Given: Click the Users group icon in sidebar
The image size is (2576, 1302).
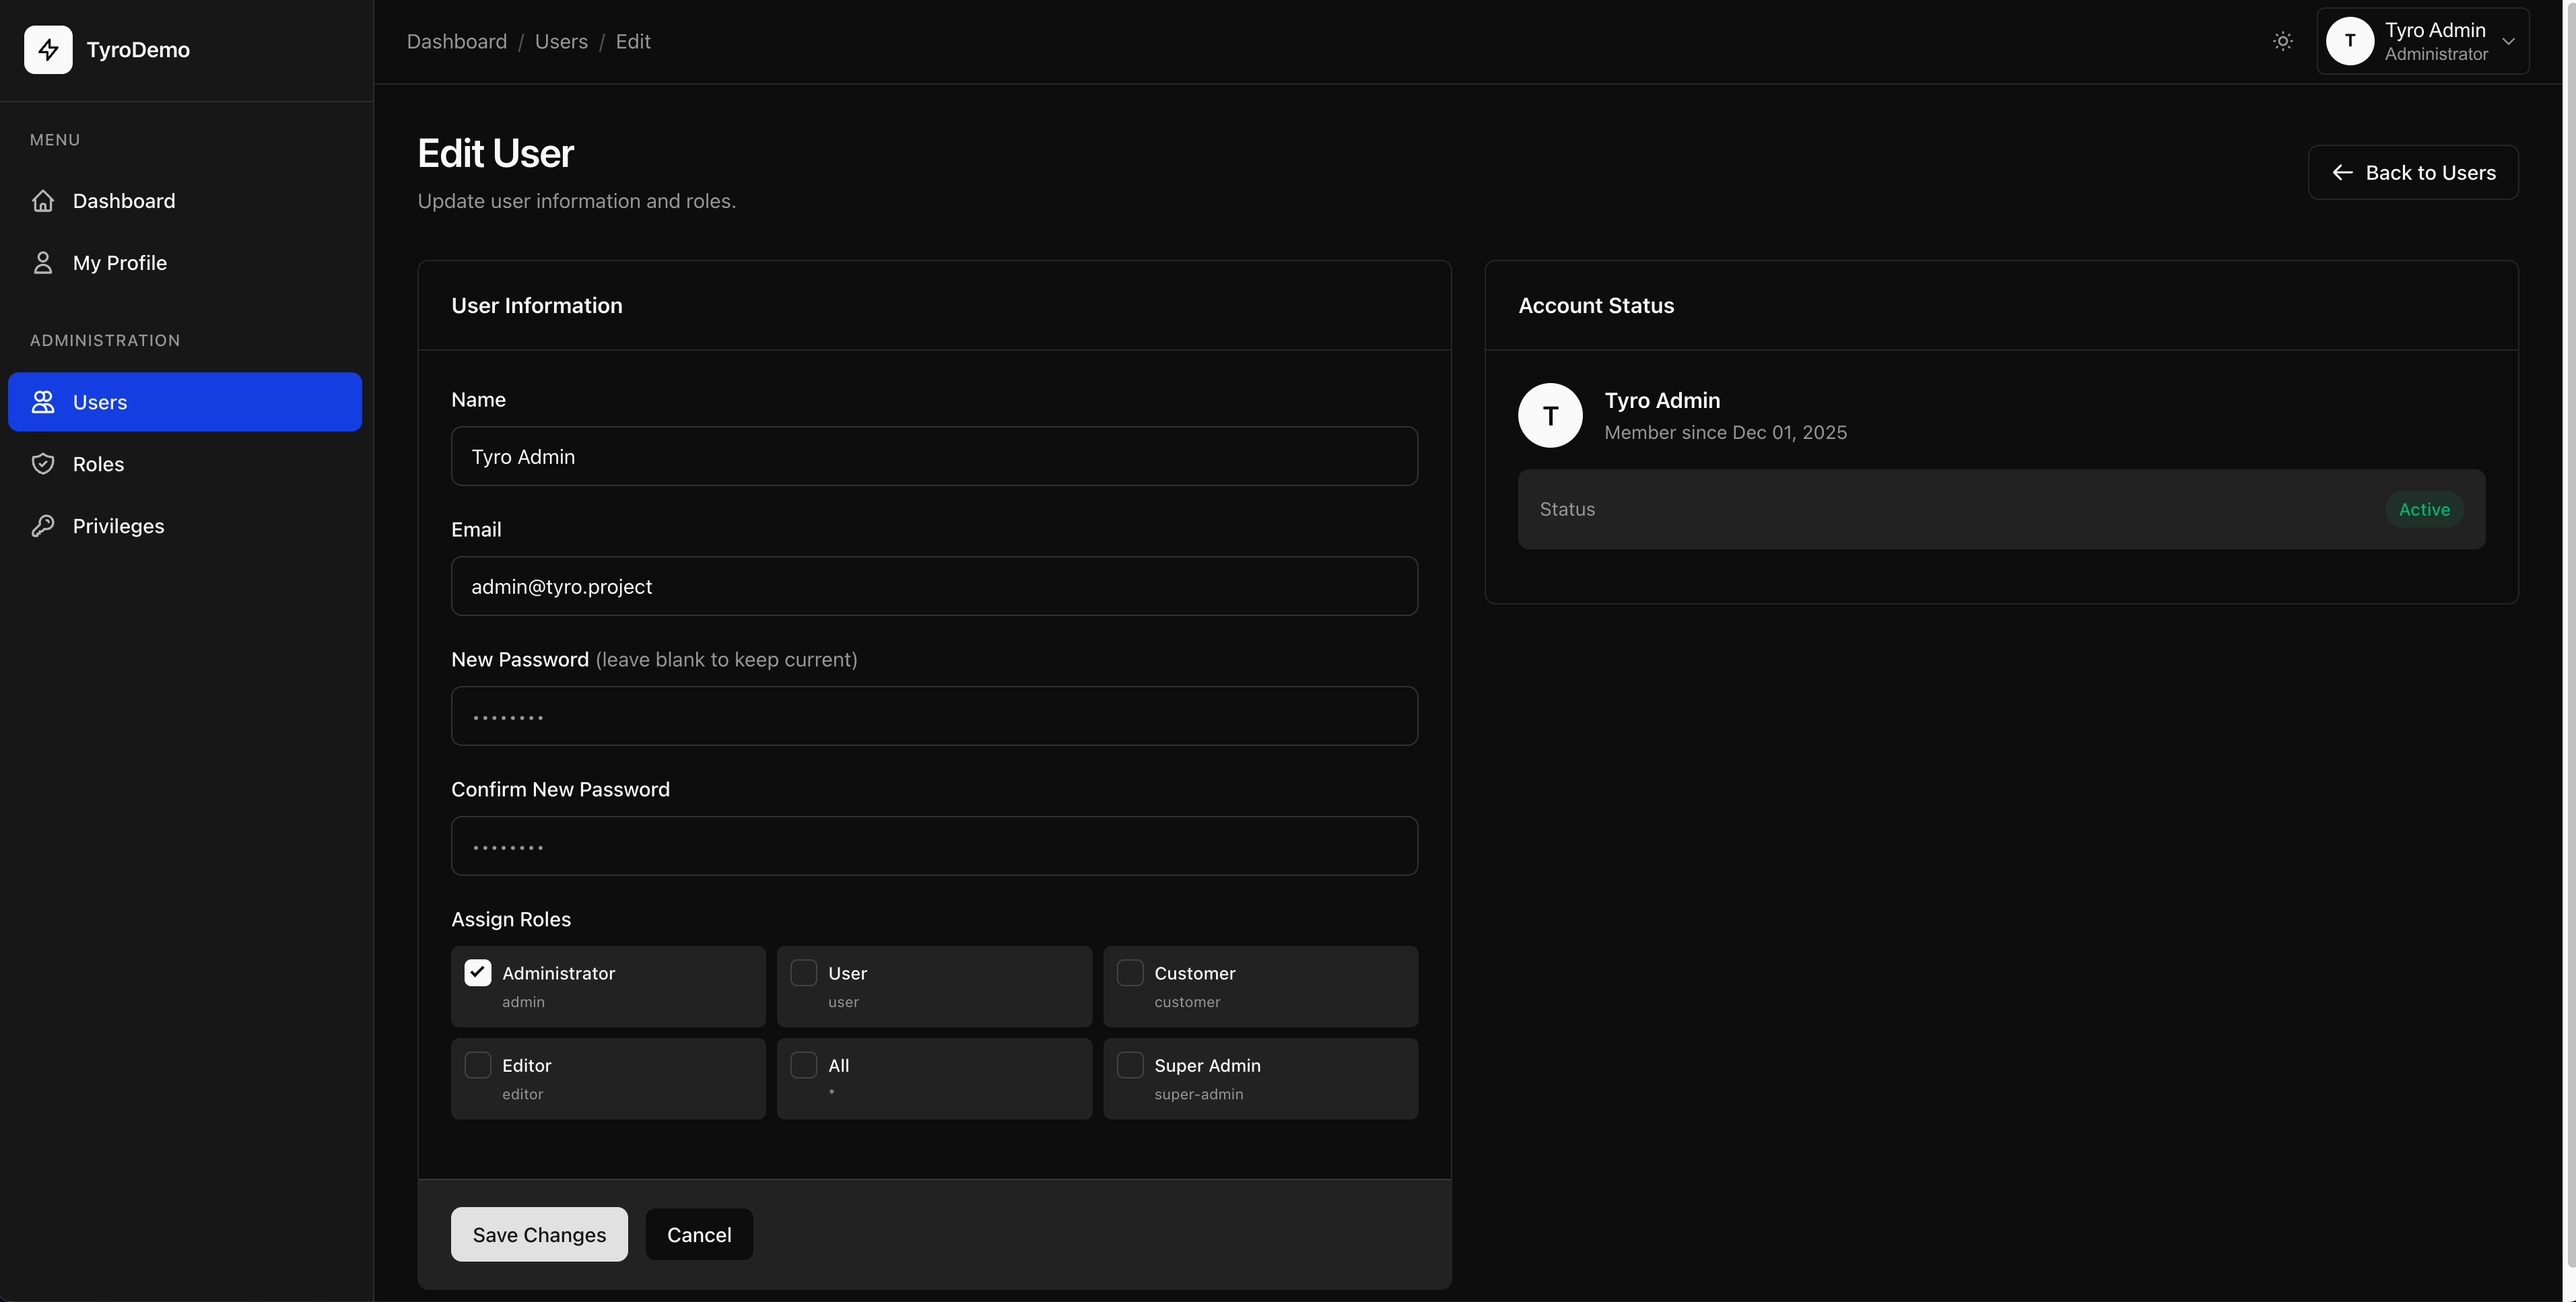Looking at the screenshot, I should (43, 402).
